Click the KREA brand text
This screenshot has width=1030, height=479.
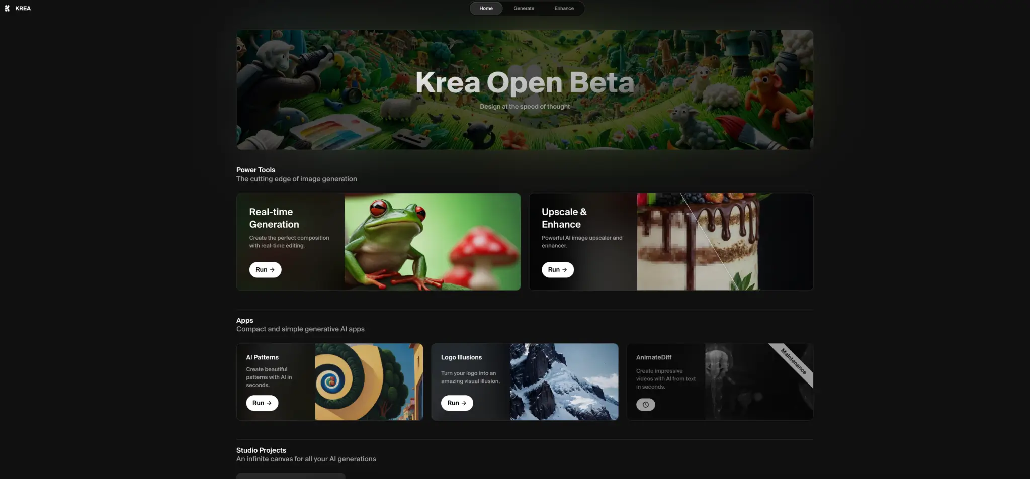pyautogui.click(x=23, y=8)
